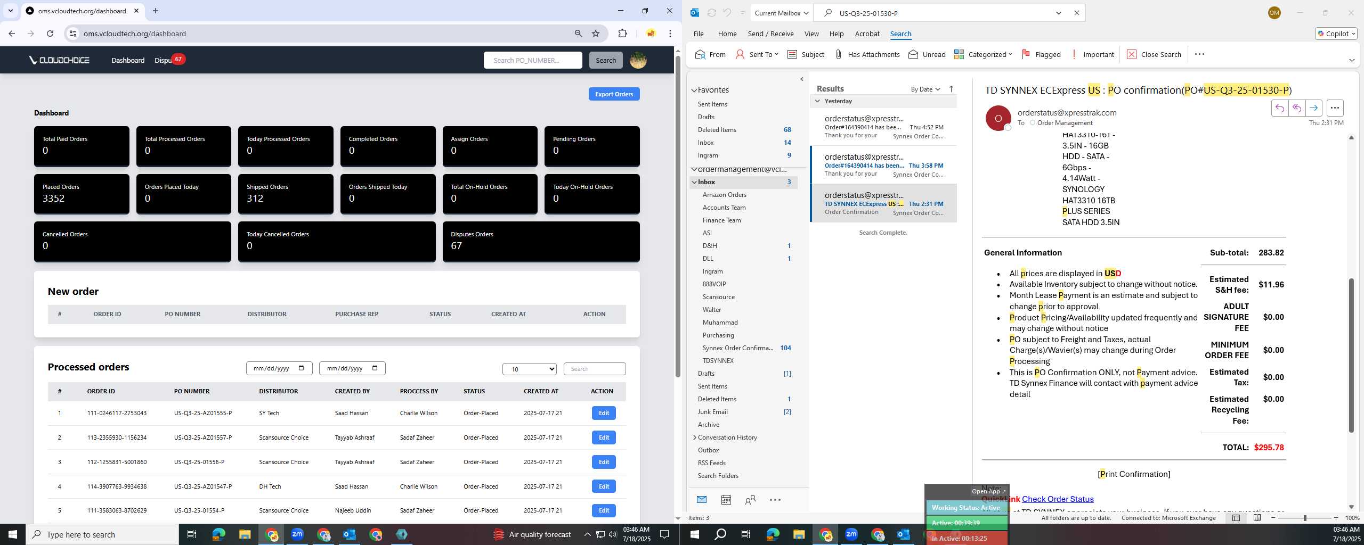Open Windows Start menu on left taskbar
This screenshot has width=1364, height=545.
(x=13, y=534)
